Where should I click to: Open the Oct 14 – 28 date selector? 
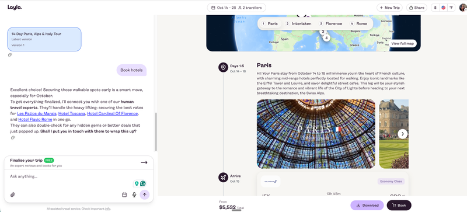point(224,8)
